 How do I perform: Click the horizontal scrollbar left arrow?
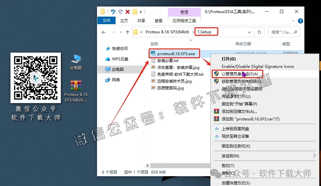coord(147,165)
